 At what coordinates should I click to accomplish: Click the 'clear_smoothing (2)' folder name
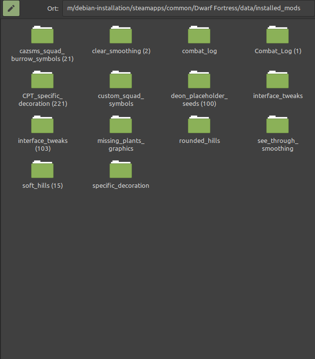tap(121, 51)
